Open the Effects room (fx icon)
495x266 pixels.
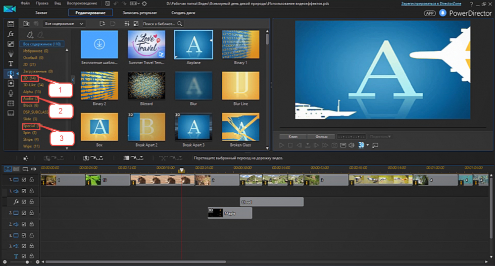(x=10, y=34)
